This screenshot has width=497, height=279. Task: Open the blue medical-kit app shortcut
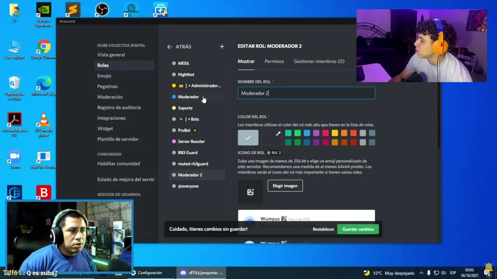(160, 10)
